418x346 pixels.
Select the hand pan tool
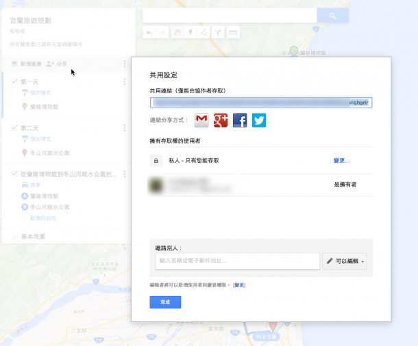(x=177, y=32)
